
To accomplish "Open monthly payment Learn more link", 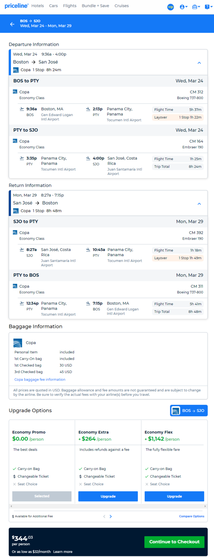I will click(x=63, y=552).
